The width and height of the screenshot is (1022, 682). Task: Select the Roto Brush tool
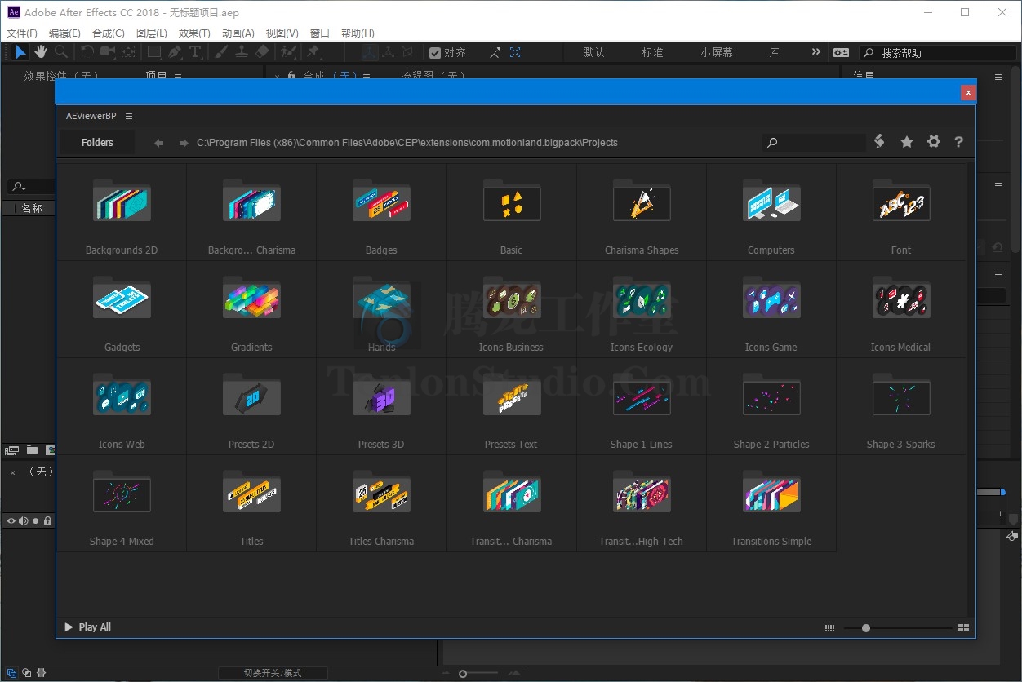coord(288,52)
